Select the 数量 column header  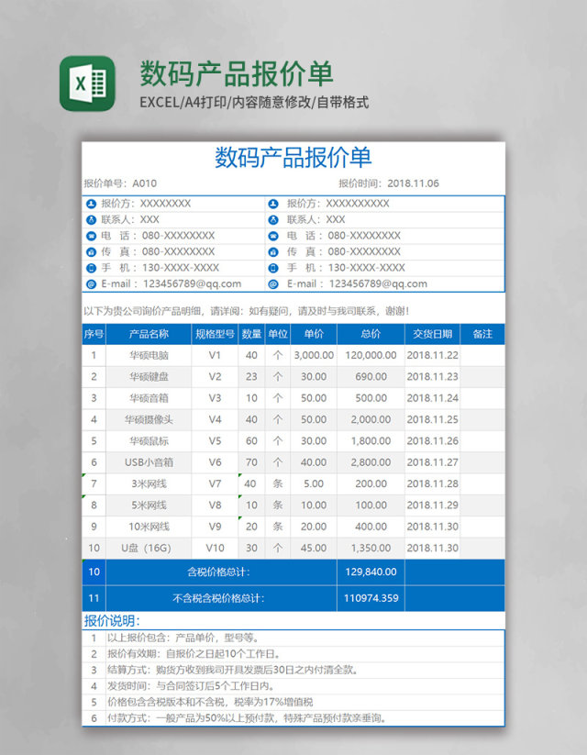251,334
